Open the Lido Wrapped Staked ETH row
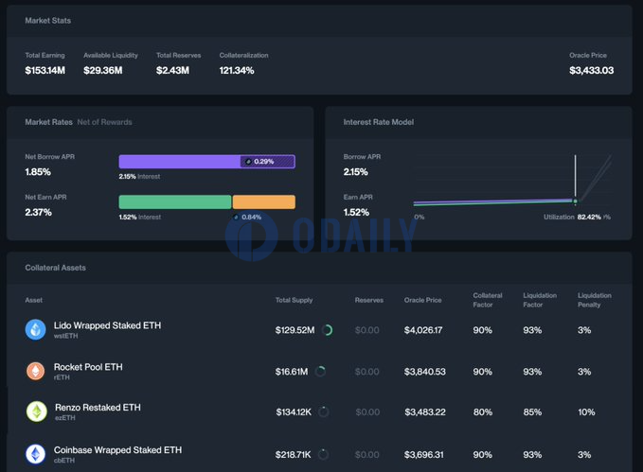This screenshot has width=643, height=472. click(319, 330)
